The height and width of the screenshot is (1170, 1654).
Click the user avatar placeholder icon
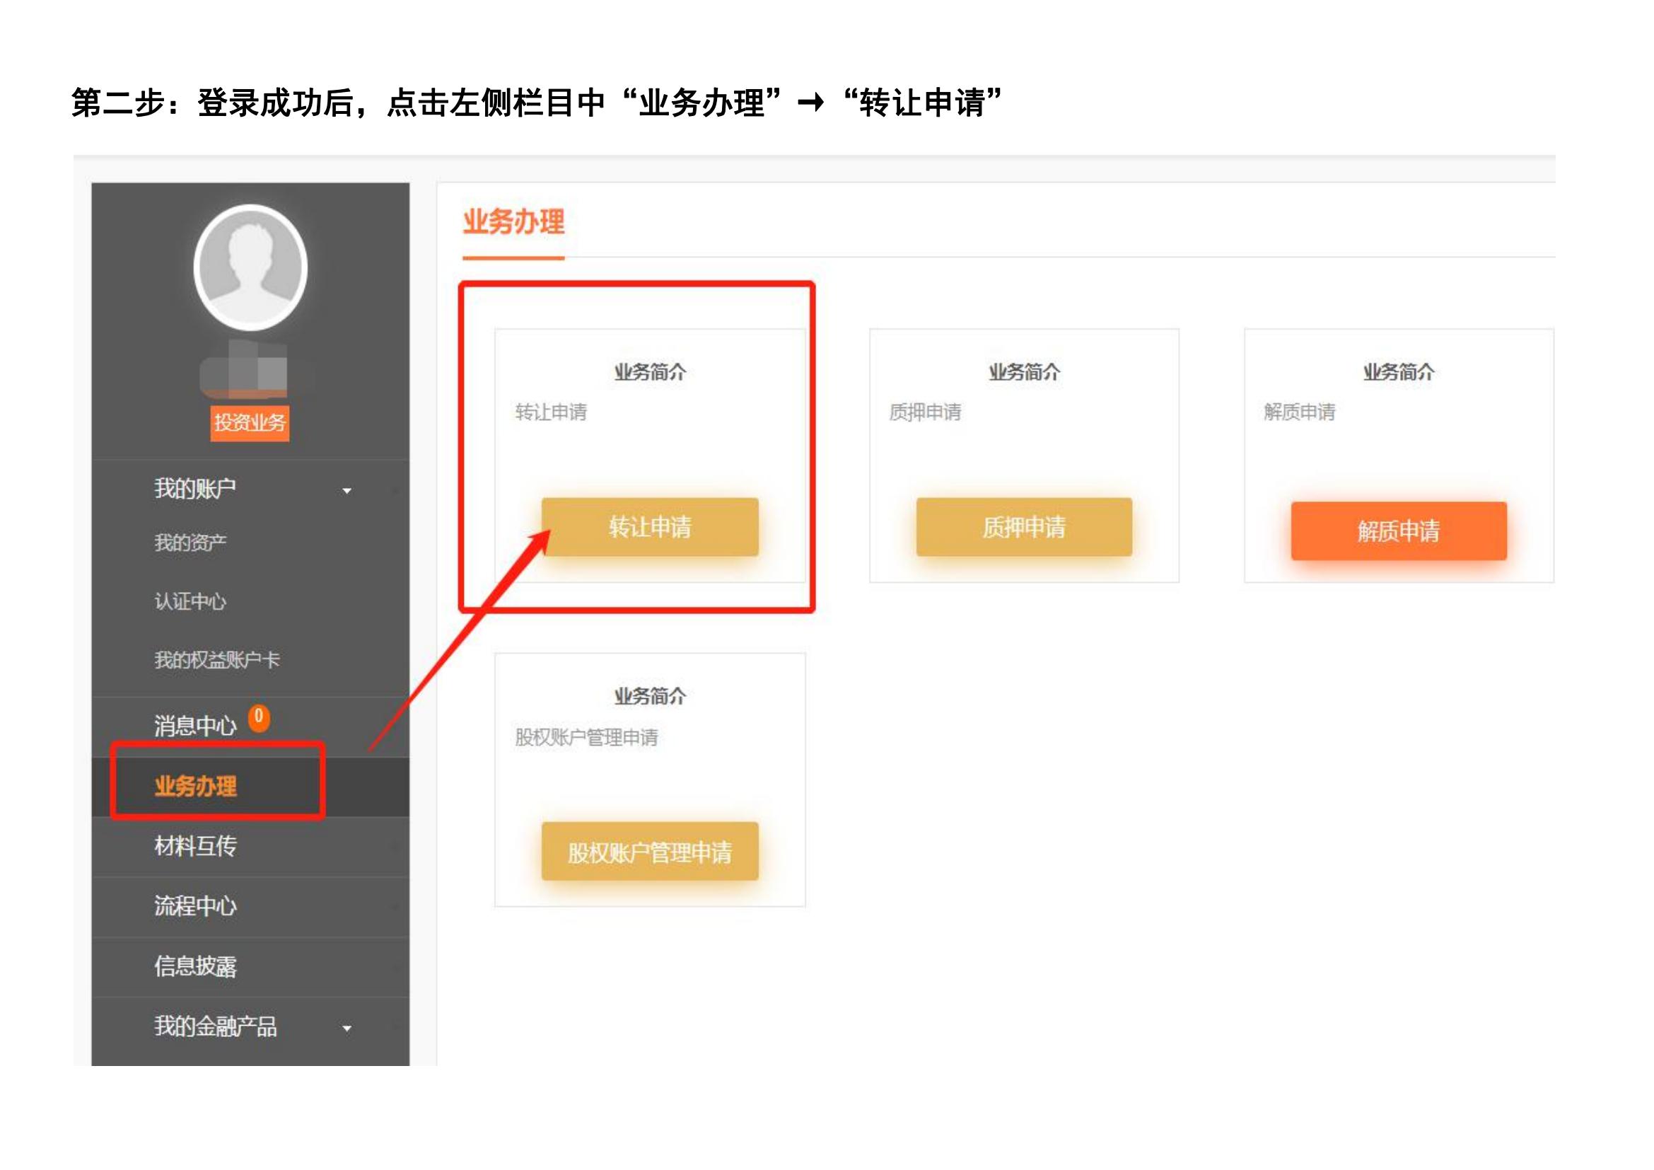[x=251, y=267]
